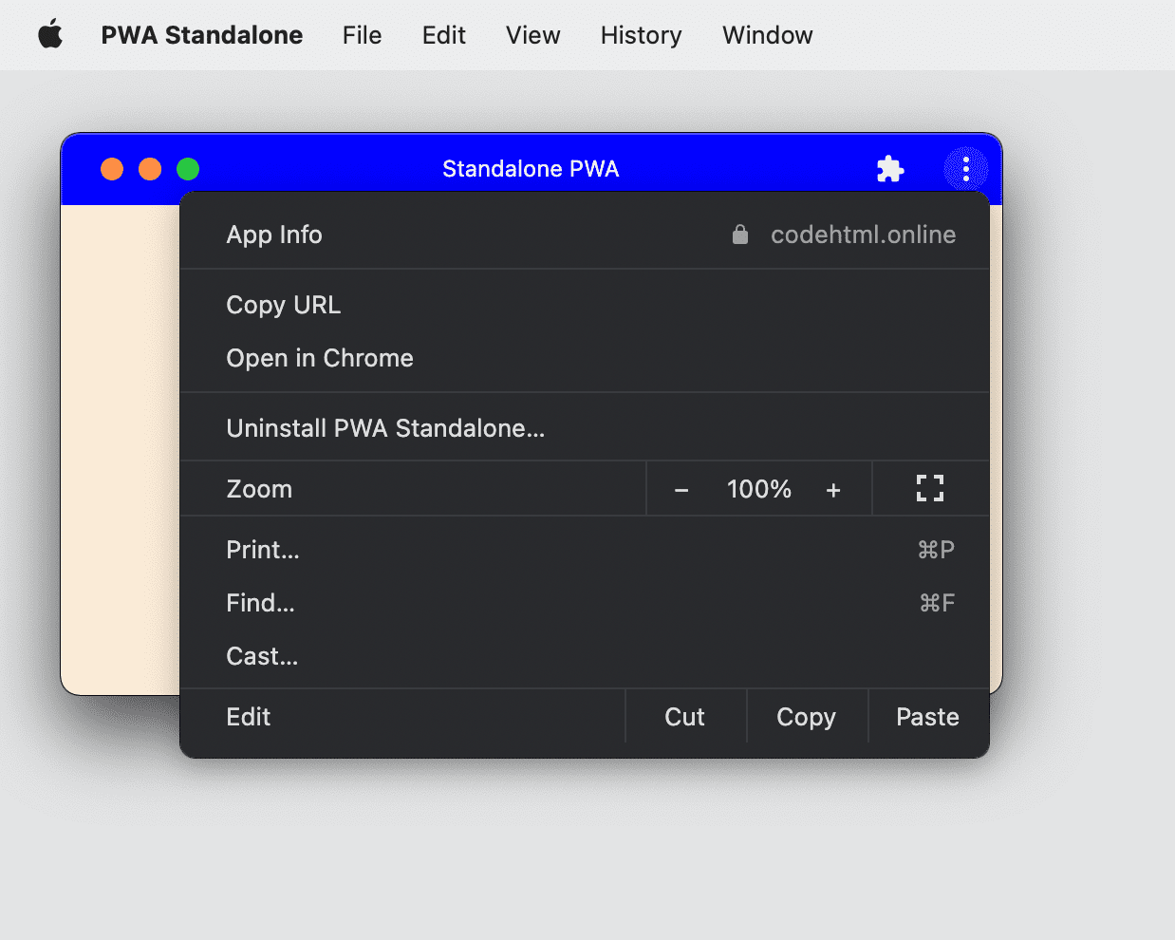The height and width of the screenshot is (940, 1175).
Task: Start casting via the Cast option
Action: click(x=262, y=656)
